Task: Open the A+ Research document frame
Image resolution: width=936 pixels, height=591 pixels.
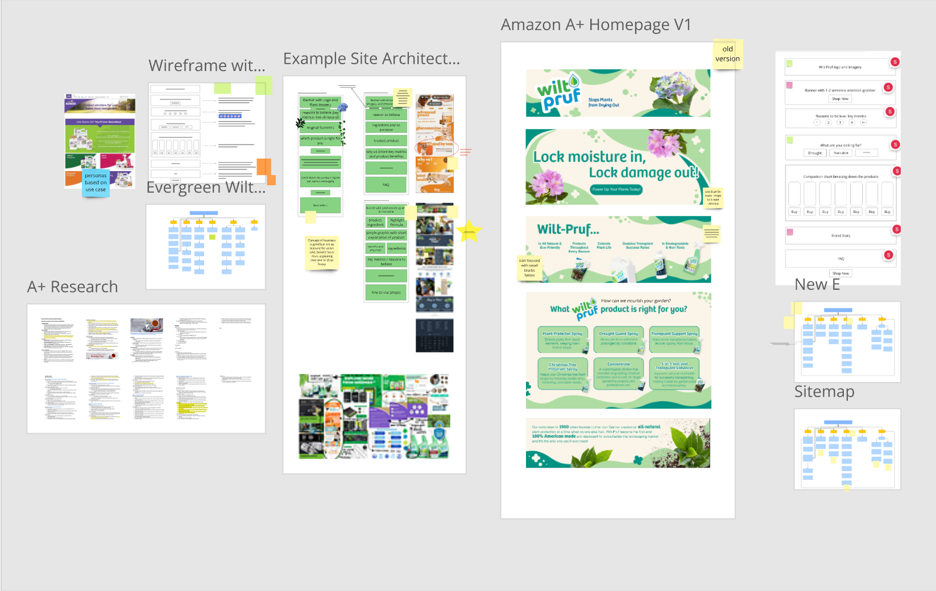Action: coord(146,369)
